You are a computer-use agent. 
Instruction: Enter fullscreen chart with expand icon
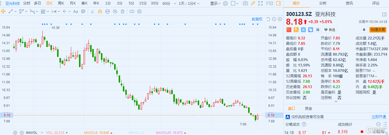tap(260, 3)
